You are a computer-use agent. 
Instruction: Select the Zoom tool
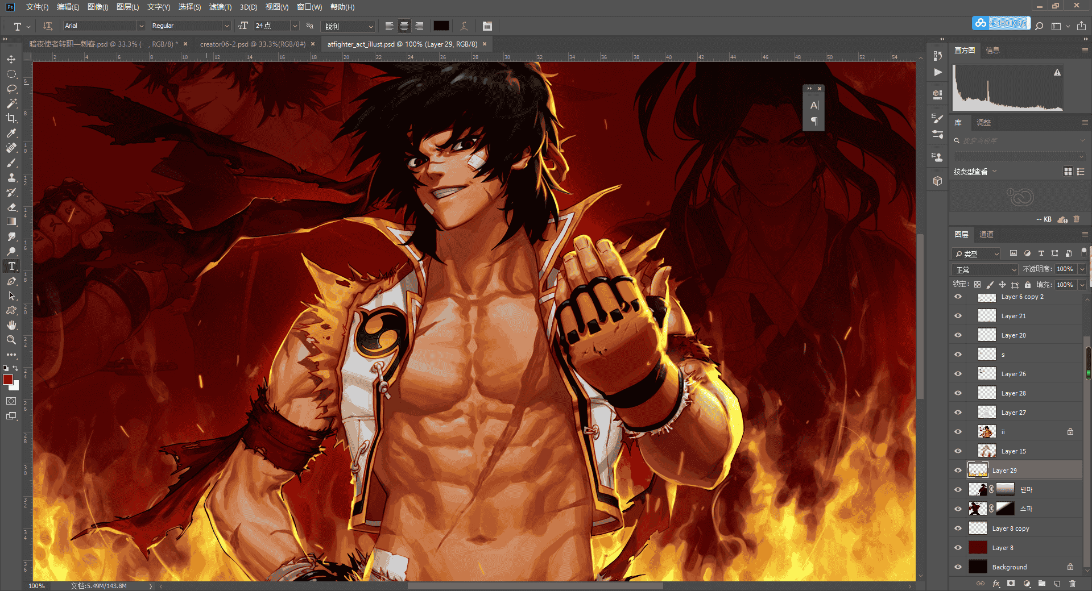(11, 340)
